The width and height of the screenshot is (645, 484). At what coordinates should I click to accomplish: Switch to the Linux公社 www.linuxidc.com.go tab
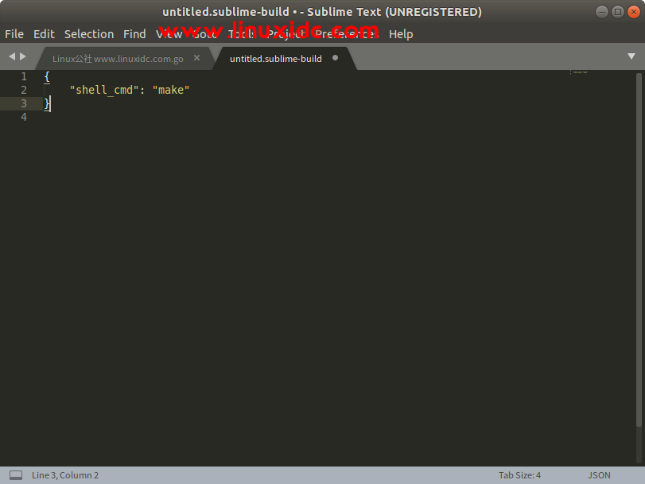click(118, 59)
